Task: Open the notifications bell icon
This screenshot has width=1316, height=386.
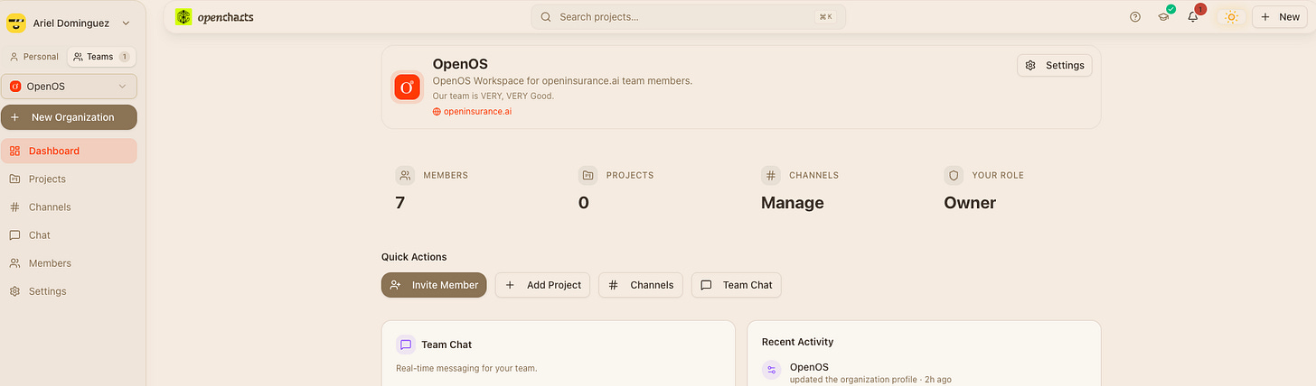Action: (1193, 17)
